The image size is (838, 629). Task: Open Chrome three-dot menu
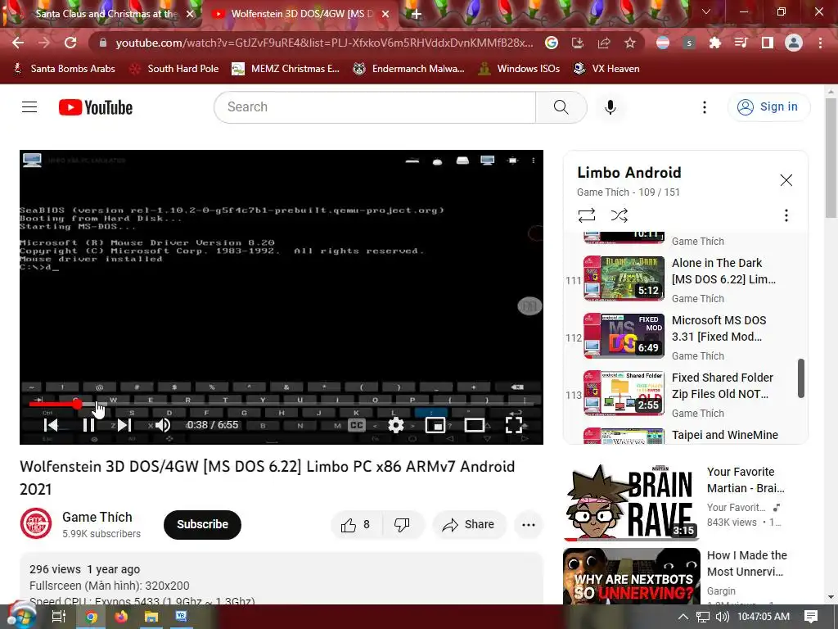click(820, 43)
